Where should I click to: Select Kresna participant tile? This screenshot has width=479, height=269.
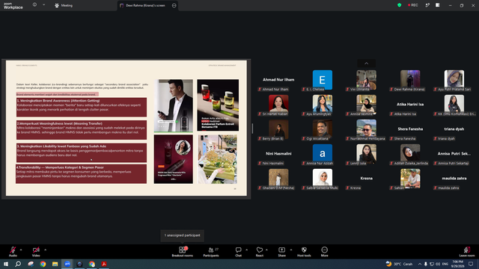366,179
